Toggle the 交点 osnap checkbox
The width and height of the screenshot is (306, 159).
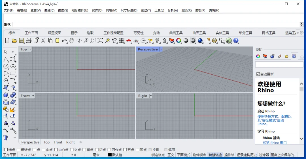tap(72, 150)
